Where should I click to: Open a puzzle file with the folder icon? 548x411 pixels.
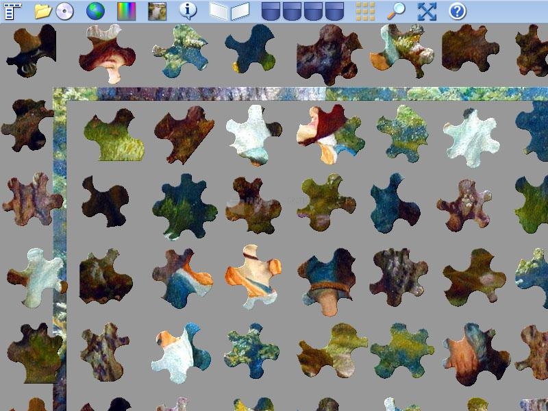[43, 11]
